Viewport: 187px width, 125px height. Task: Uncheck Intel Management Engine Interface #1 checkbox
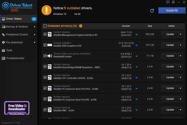pos(45,34)
